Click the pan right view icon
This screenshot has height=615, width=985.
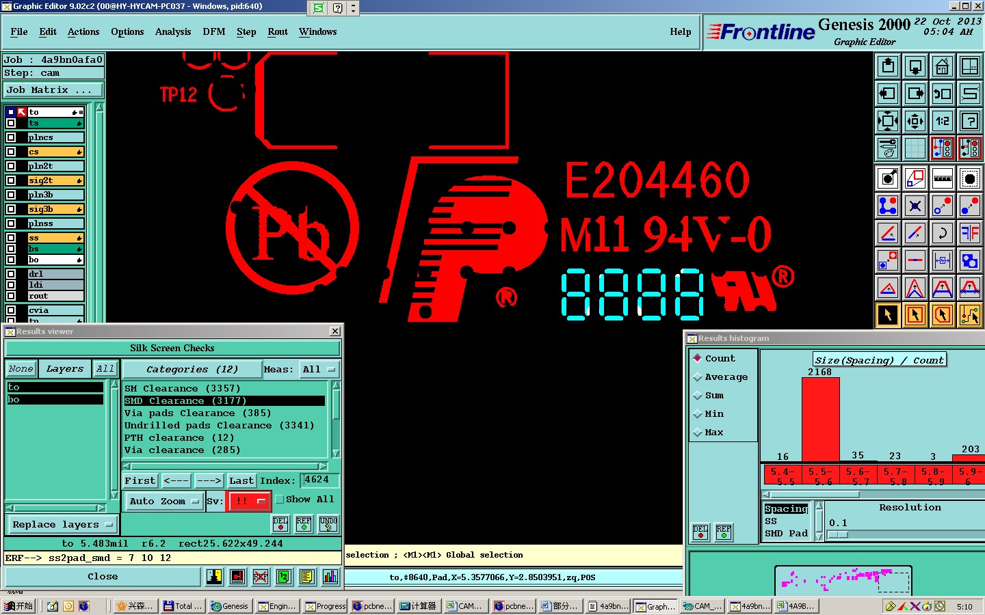[915, 94]
